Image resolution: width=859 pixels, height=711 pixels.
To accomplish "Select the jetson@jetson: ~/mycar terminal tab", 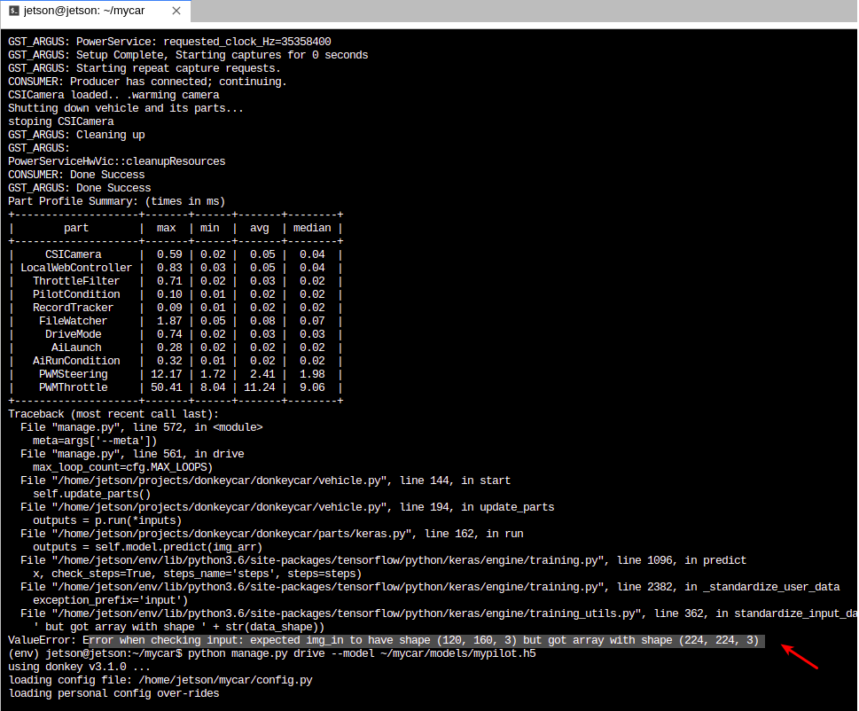I will click(96, 11).
